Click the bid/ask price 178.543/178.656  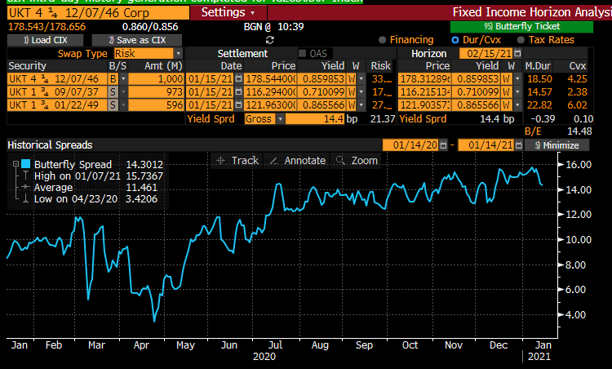click(x=47, y=27)
